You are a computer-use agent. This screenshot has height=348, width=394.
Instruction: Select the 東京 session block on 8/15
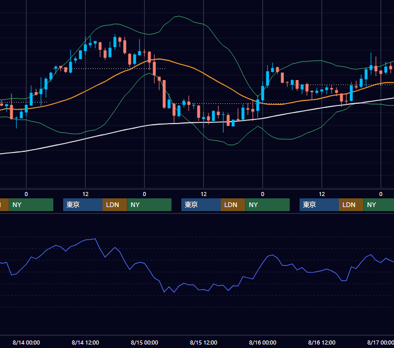pos(201,205)
